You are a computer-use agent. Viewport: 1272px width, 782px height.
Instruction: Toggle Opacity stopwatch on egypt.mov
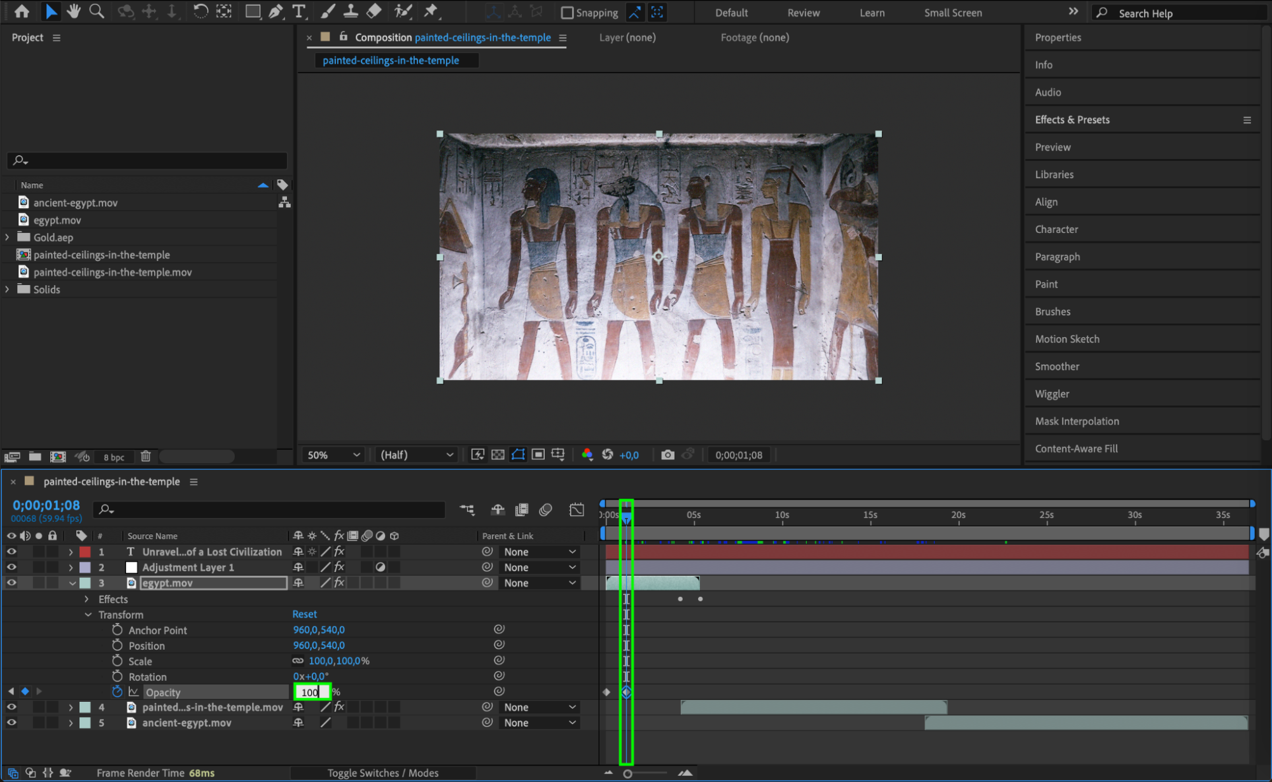117,692
